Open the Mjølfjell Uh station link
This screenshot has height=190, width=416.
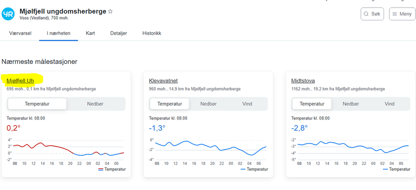coord(20,80)
